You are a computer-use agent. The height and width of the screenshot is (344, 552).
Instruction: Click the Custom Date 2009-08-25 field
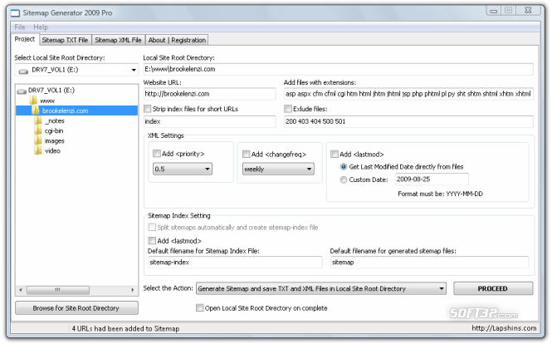(432, 179)
